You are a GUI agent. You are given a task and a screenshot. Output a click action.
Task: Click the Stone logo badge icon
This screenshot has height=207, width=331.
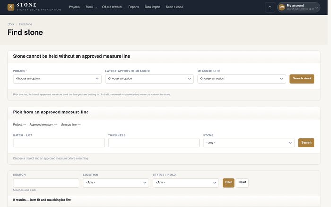[11, 7]
